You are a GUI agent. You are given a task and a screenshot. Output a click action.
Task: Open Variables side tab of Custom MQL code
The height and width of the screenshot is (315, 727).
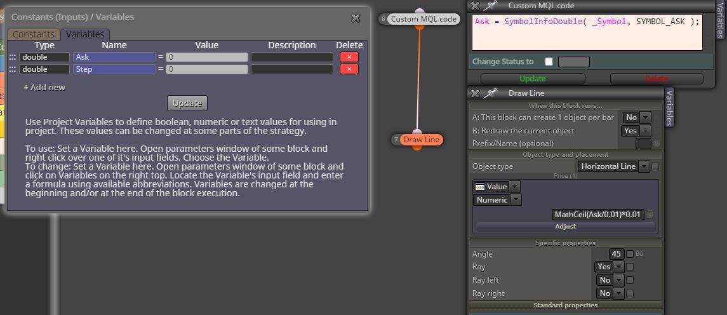click(719, 18)
